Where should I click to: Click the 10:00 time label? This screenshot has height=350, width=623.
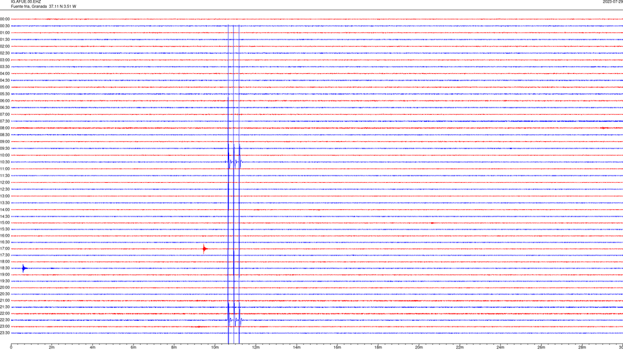click(x=5, y=155)
